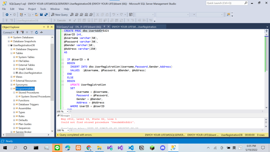
Task: Click the Undo arrow icon
Action: click(114, 15)
